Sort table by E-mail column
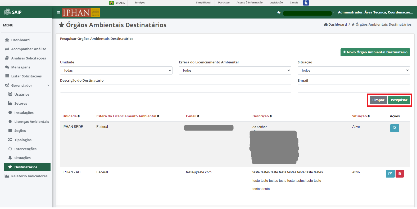Screen dimensions: 417x209 pos(193,116)
